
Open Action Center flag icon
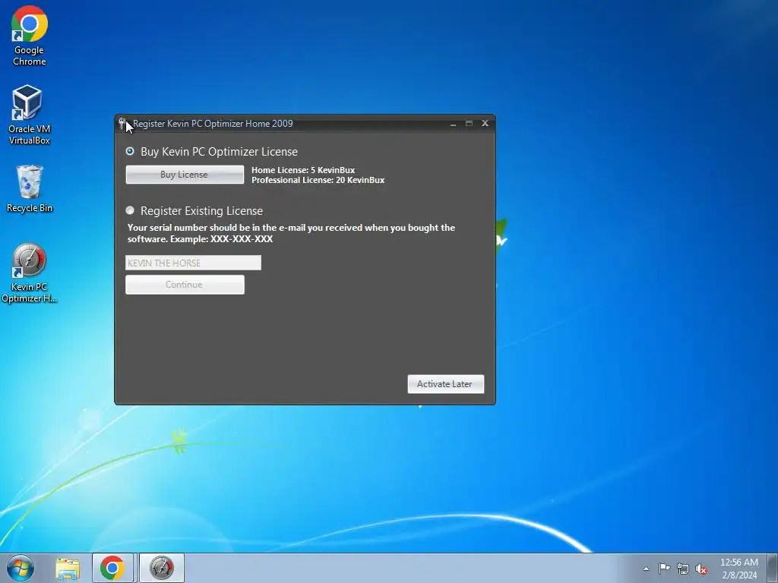tap(664, 569)
